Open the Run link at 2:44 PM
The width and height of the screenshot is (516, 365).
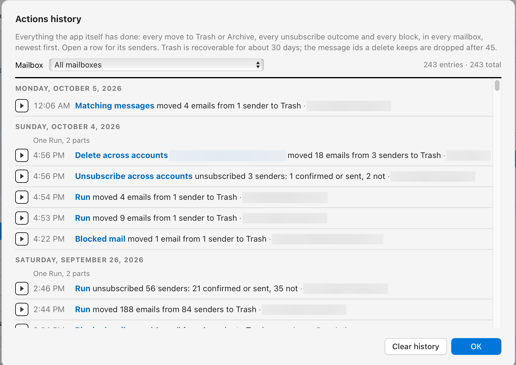coord(83,309)
